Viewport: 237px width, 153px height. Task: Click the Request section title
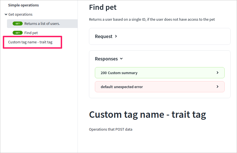coord(104,36)
